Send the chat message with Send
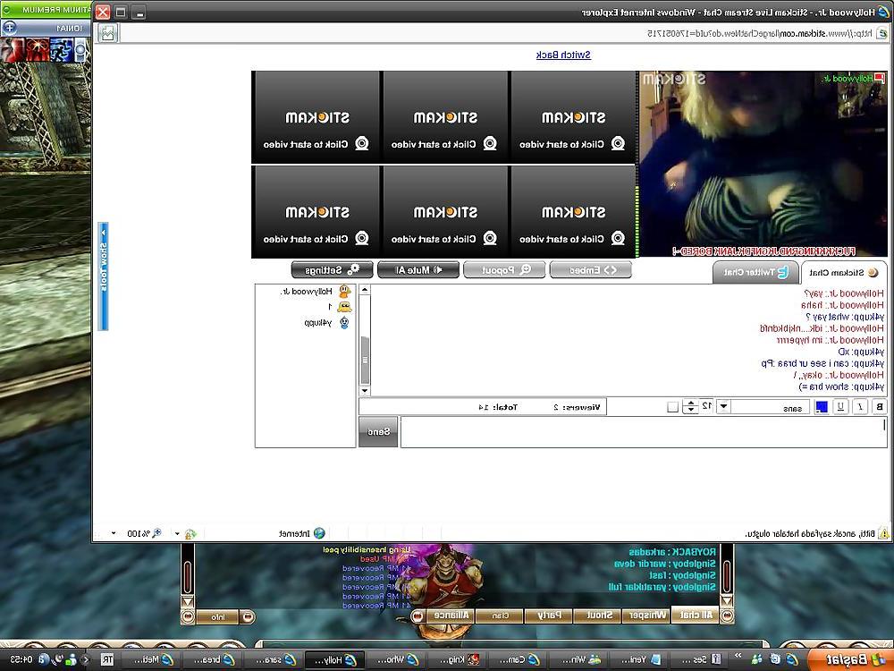Viewport: 894px width, 671px height. [x=378, y=432]
